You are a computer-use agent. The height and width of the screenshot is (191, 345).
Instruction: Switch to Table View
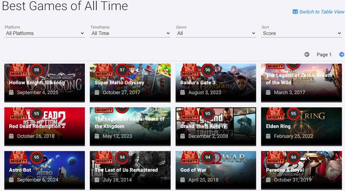point(321,12)
